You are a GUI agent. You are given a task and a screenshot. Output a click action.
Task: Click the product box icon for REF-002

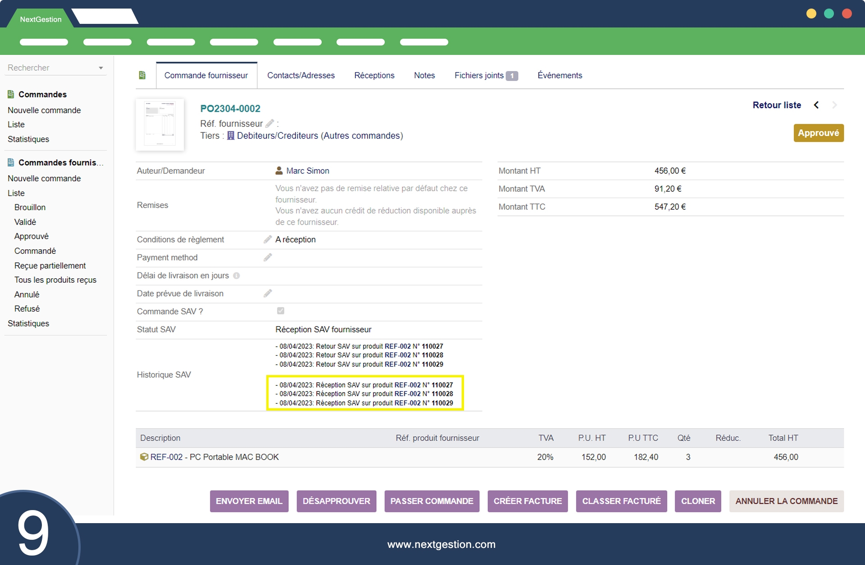coord(144,457)
